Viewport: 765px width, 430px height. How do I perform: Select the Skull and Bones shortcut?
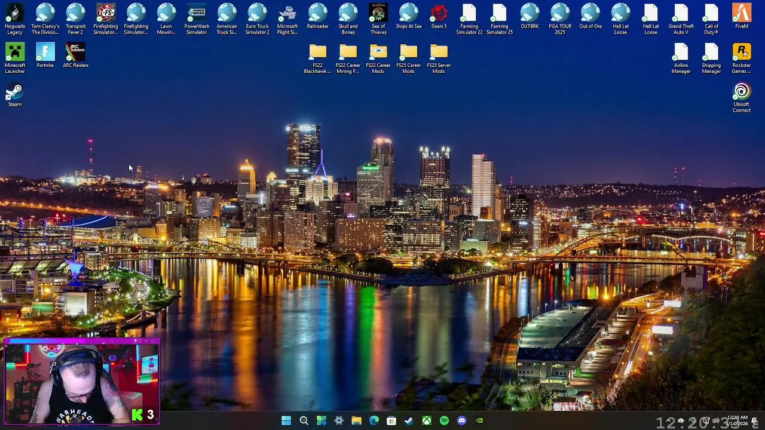click(348, 19)
